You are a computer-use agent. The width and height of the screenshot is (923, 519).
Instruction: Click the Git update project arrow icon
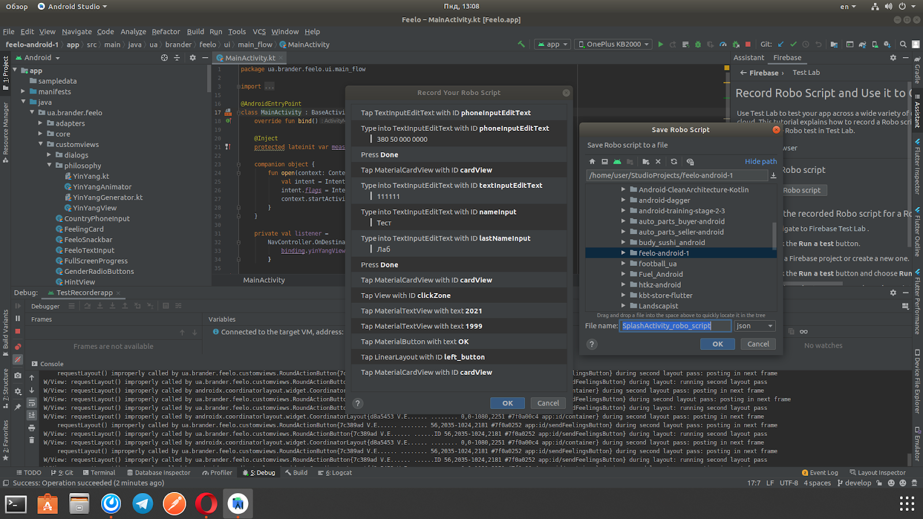tap(781, 44)
